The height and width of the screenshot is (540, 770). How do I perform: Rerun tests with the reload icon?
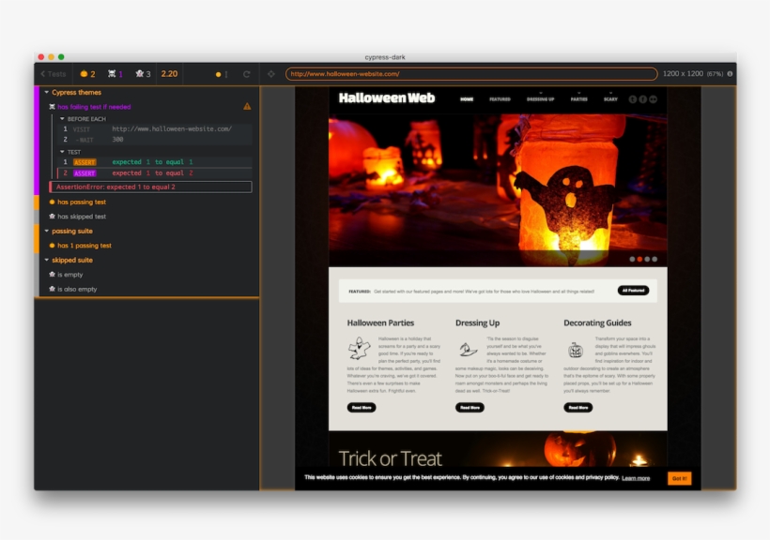(247, 74)
